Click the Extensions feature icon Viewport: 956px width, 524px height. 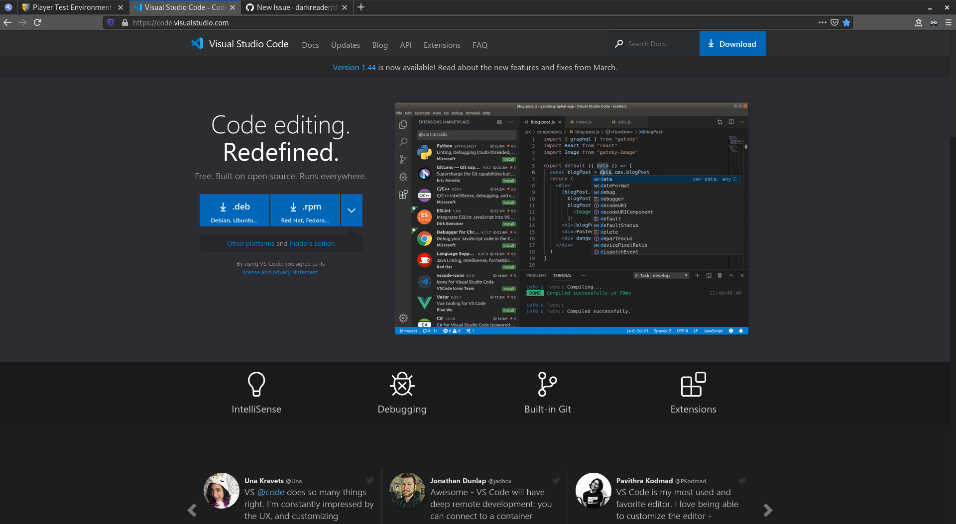point(693,384)
